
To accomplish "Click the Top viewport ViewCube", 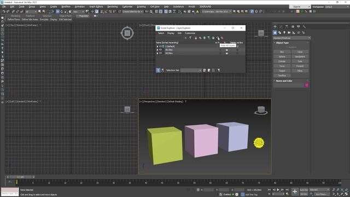I will point(127,33).
